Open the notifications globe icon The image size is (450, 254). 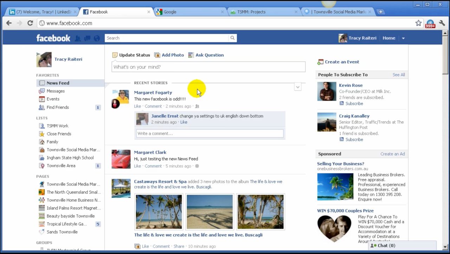(x=97, y=38)
